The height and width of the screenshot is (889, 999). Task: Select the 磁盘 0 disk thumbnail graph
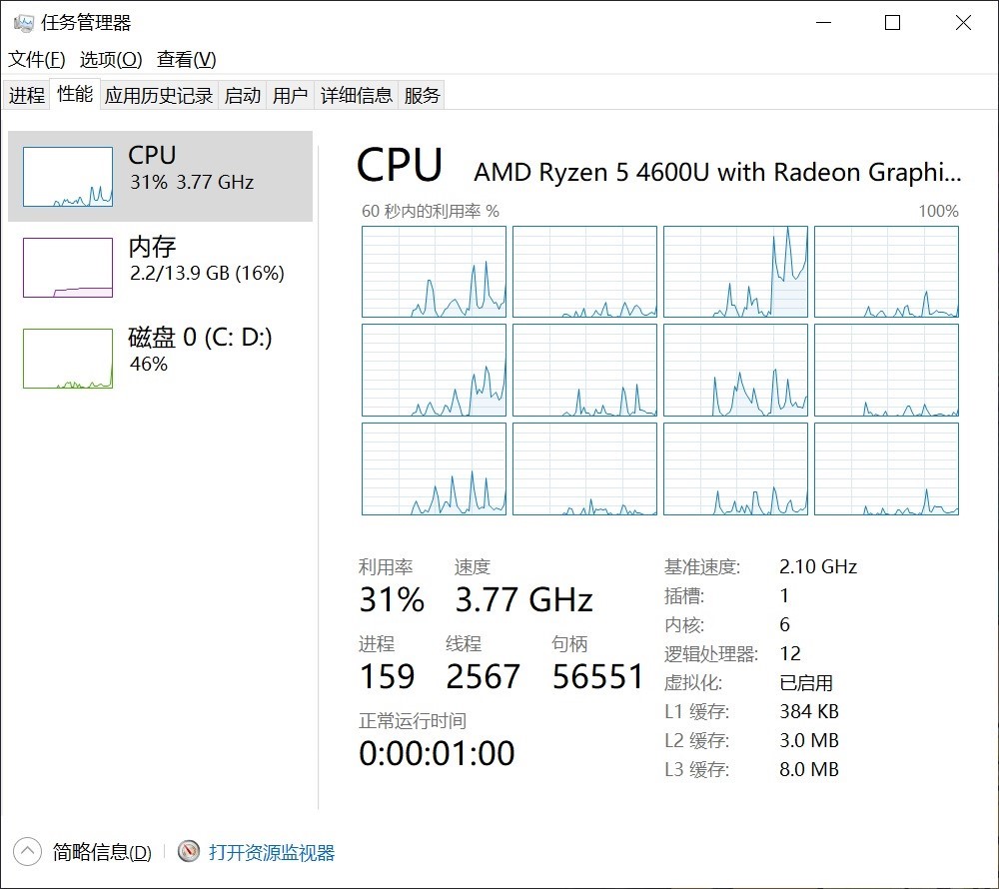[x=68, y=359]
